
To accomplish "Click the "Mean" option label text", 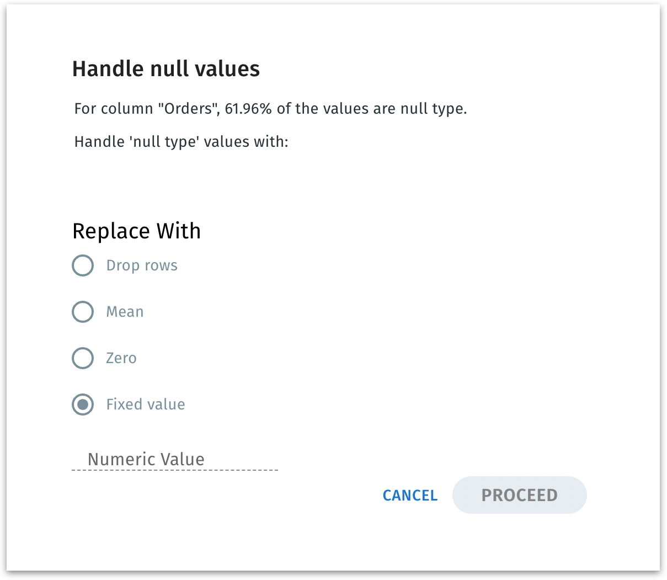I will tap(125, 312).
